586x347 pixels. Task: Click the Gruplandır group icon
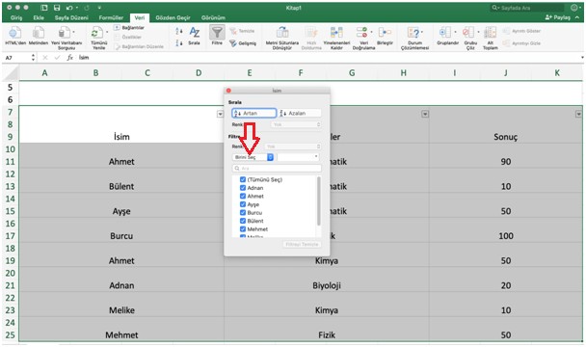444,33
